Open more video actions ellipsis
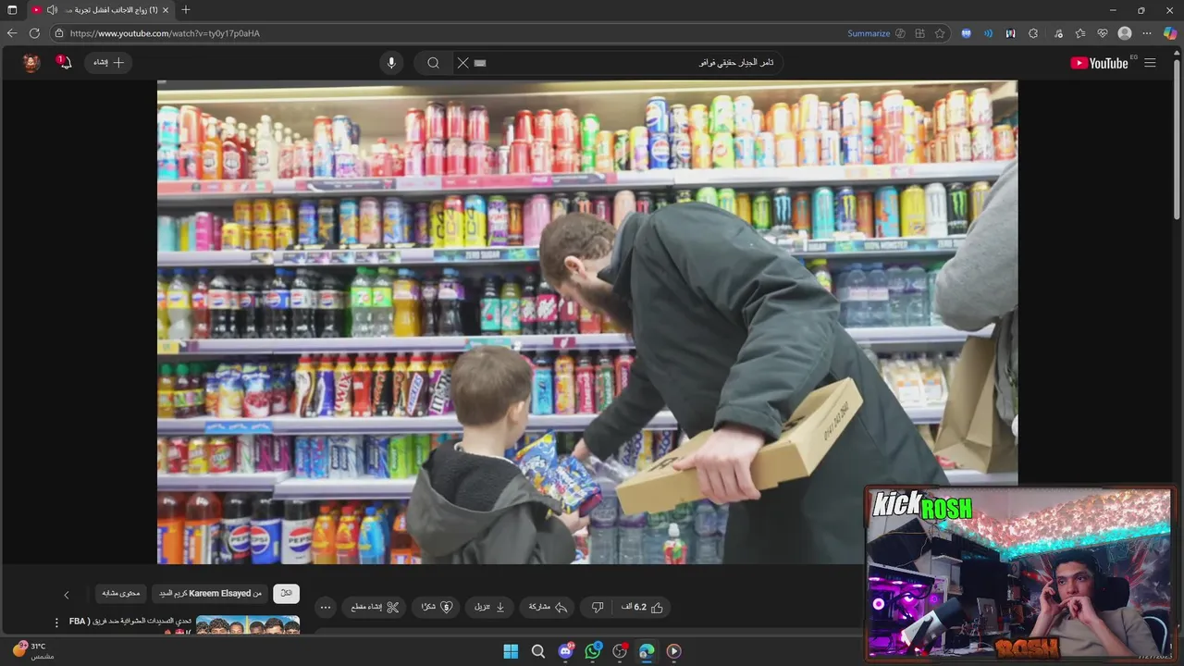The image size is (1184, 666). [x=325, y=608]
